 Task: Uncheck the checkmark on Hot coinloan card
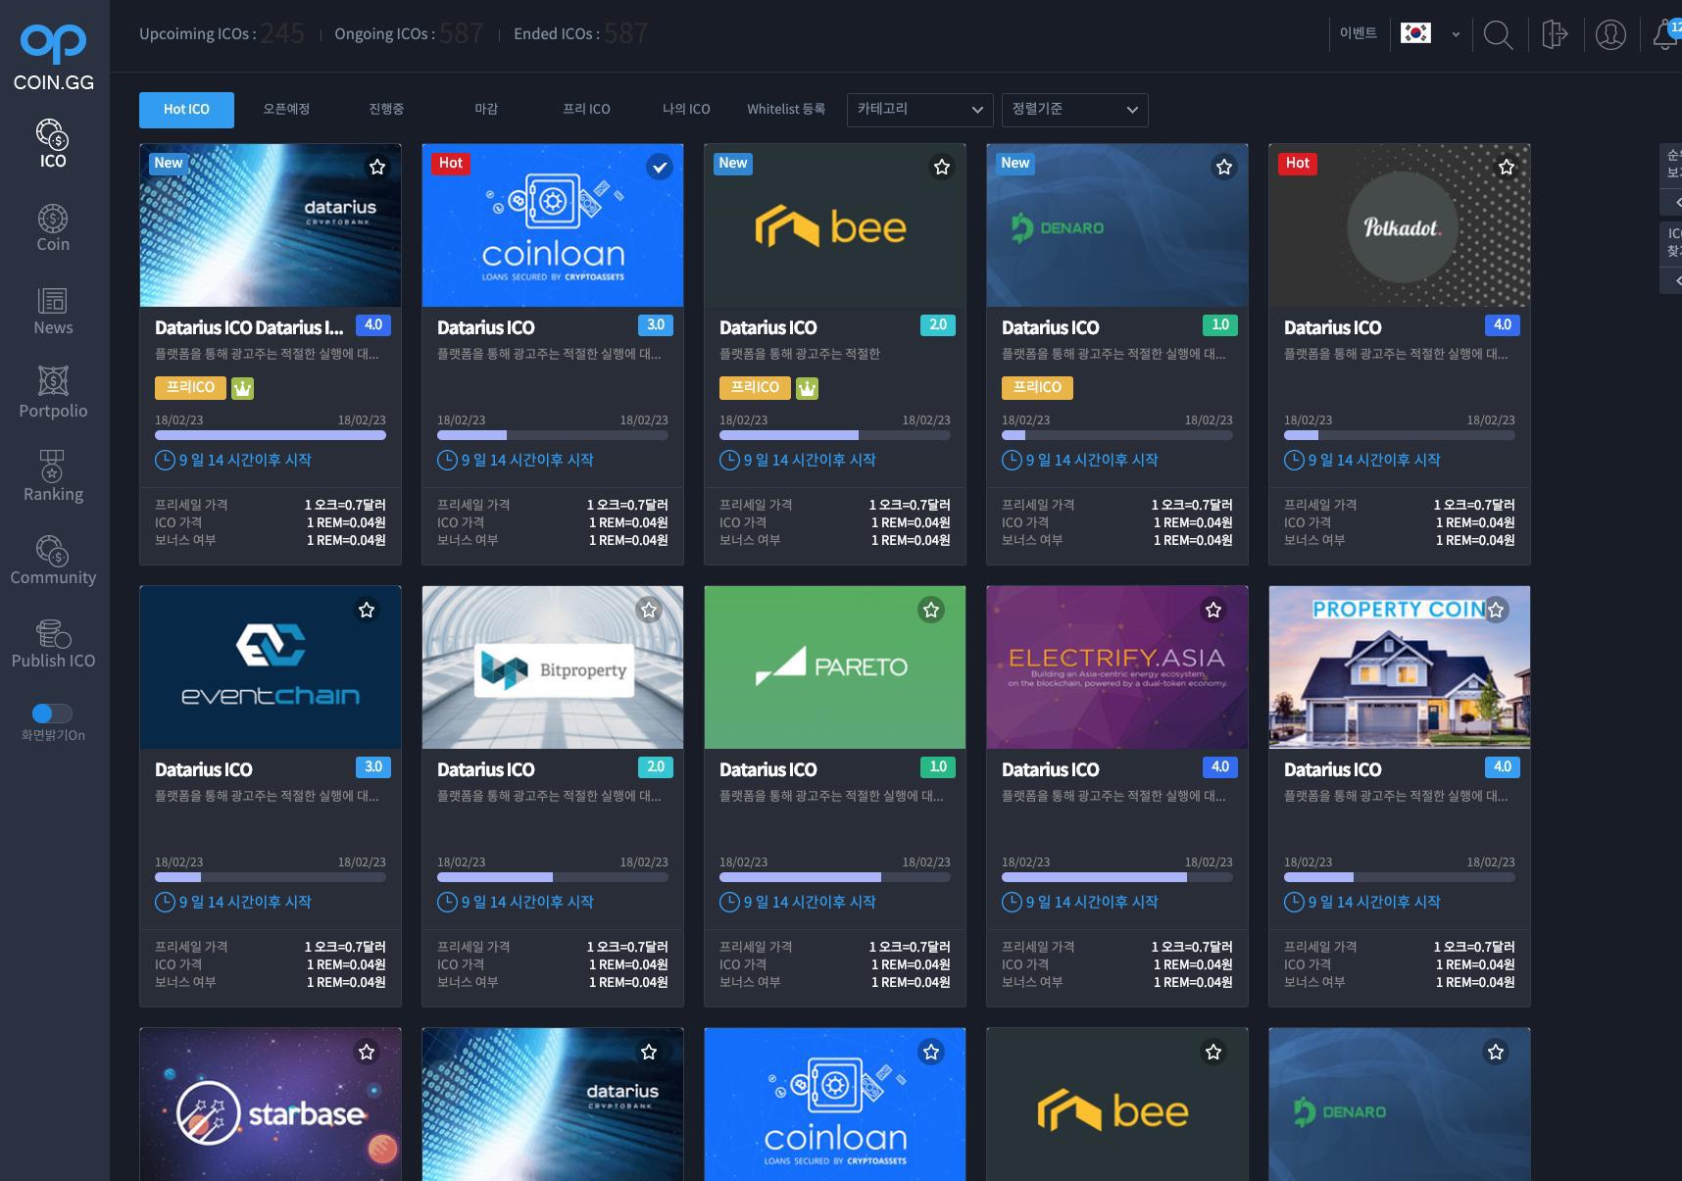point(660,167)
